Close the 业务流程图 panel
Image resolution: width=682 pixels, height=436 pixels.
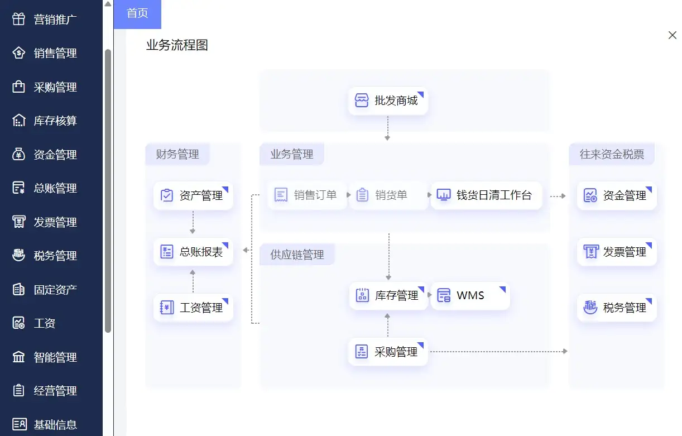click(x=672, y=35)
